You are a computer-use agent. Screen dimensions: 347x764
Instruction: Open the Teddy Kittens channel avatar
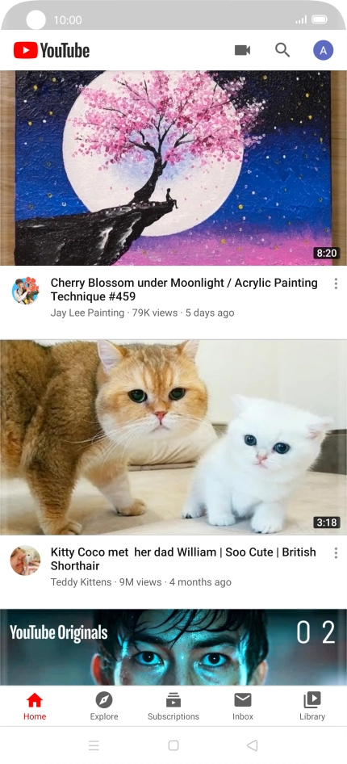(25, 560)
